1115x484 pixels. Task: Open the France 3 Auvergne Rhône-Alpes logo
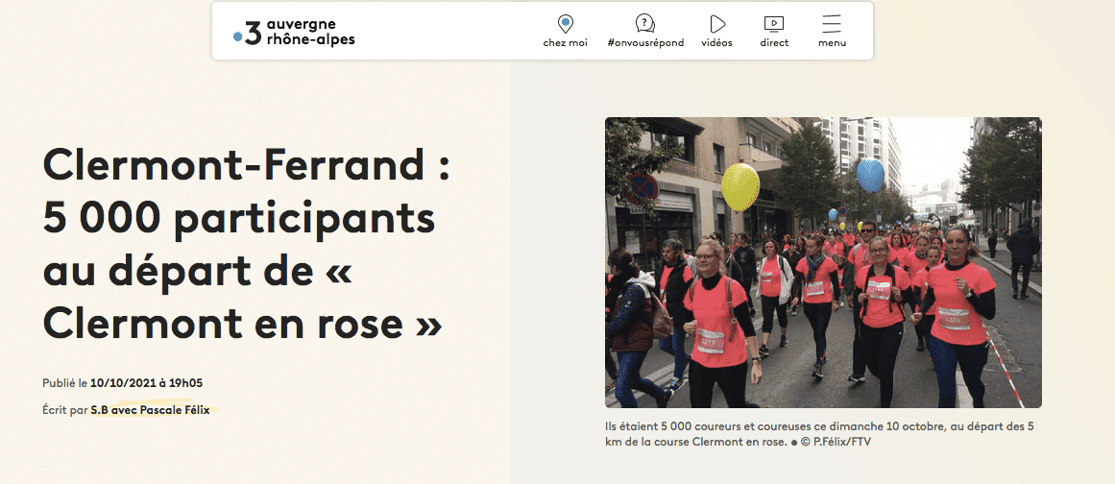(x=294, y=32)
